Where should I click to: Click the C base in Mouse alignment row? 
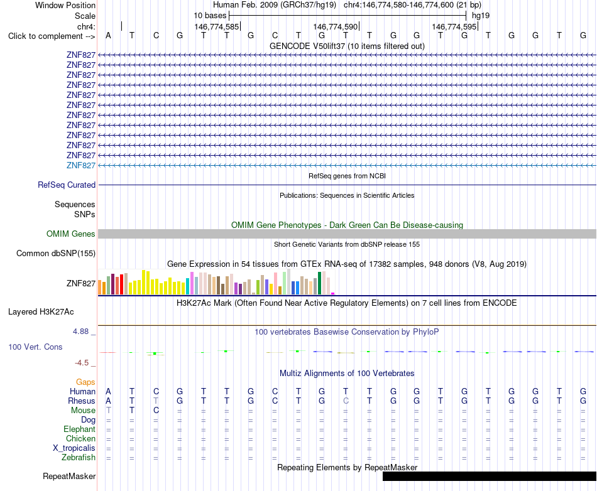(x=156, y=411)
